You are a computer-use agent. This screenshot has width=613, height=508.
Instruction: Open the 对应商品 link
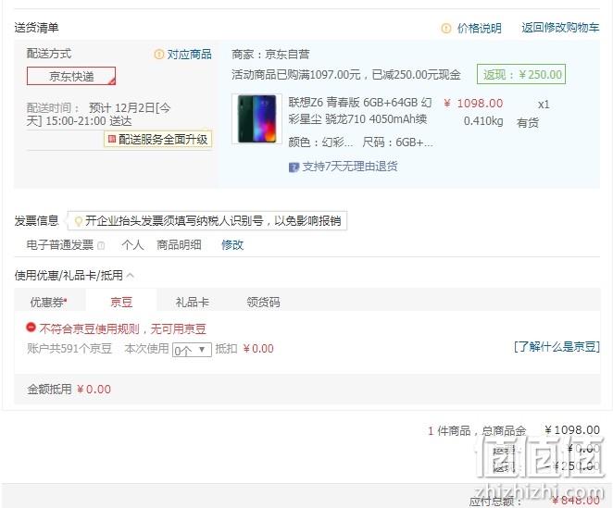189,55
